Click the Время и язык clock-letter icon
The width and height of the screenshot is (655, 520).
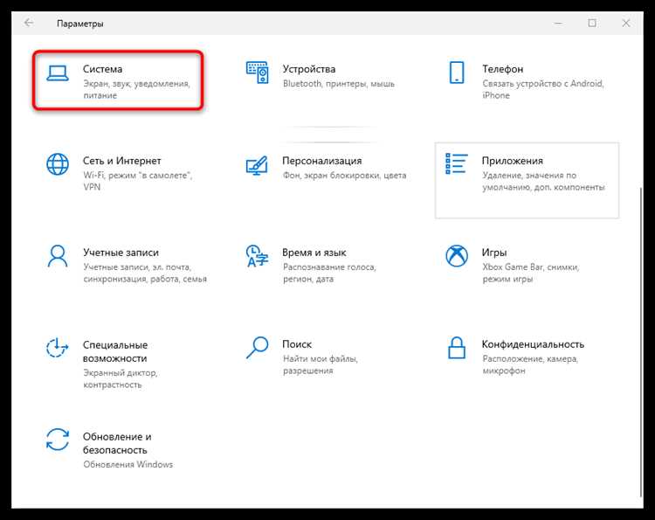257,256
